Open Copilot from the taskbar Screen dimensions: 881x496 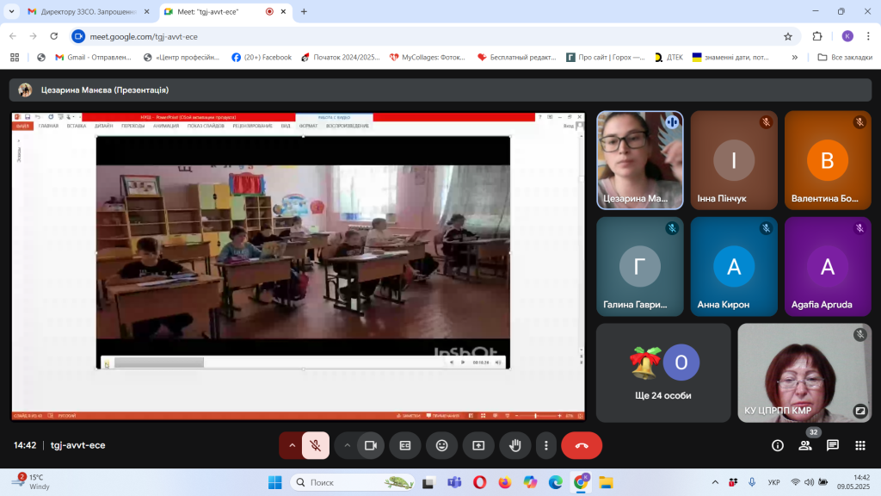(x=530, y=482)
